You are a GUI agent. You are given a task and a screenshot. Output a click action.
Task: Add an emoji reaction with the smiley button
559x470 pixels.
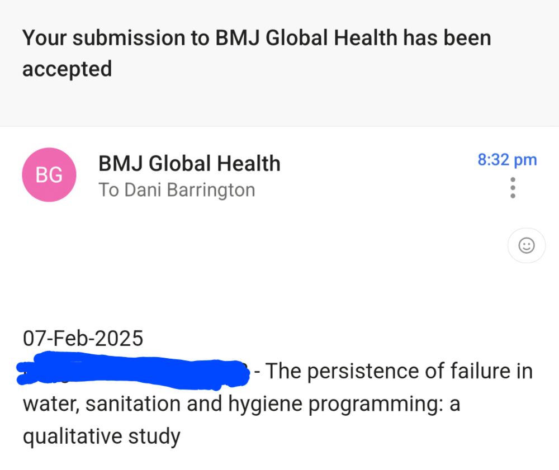point(527,245)
